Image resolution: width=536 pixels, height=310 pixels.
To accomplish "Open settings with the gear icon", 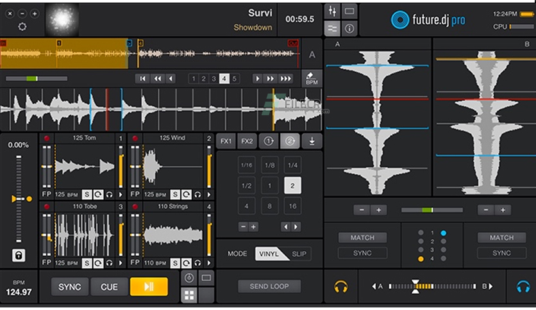I will point(22,27).
